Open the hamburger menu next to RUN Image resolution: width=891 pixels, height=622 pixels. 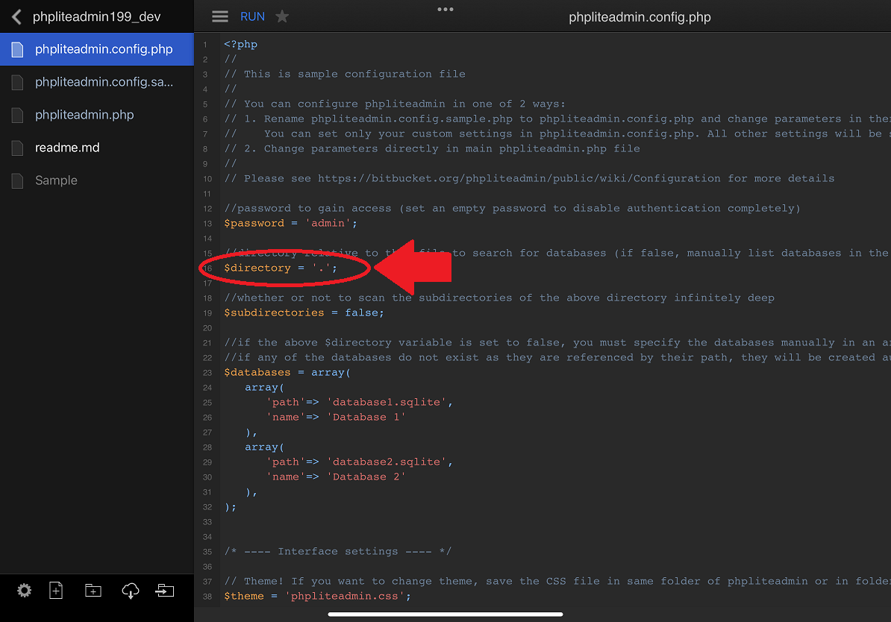[x=220, y=16]
